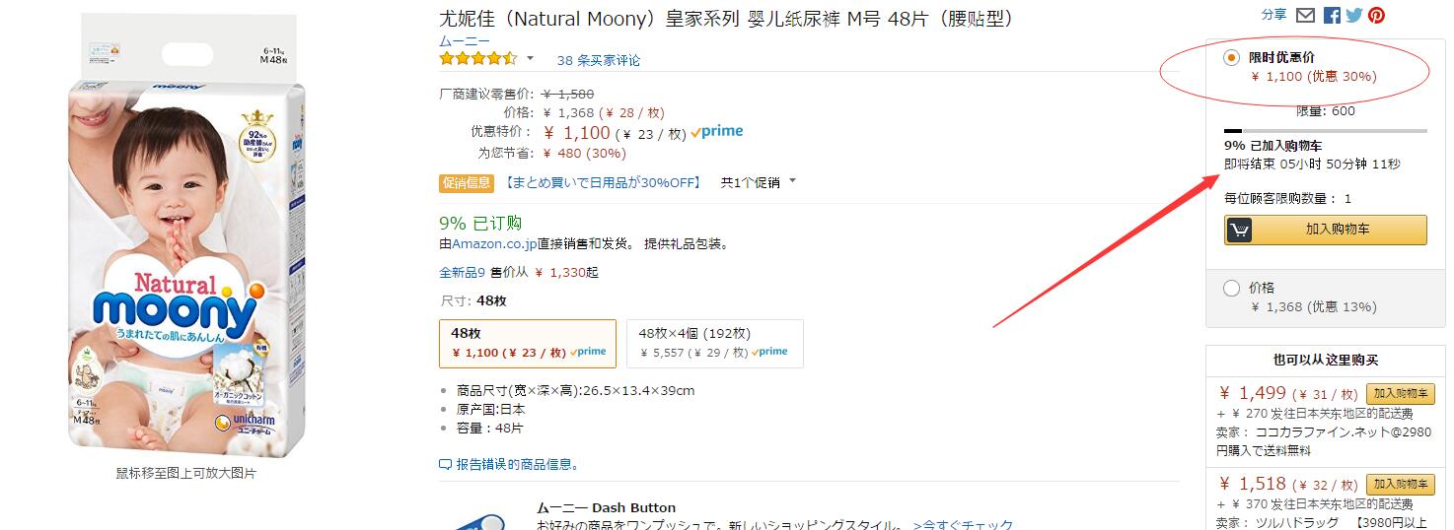Click the cart icon on 加入购物车 button

[1240, 230]
